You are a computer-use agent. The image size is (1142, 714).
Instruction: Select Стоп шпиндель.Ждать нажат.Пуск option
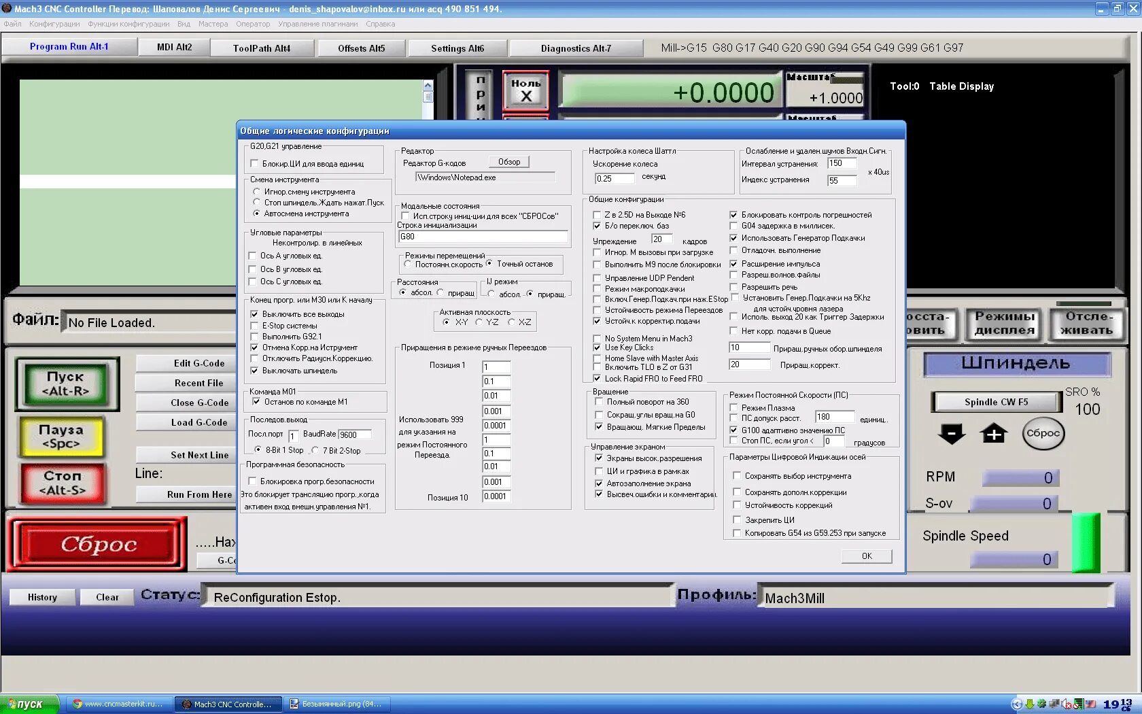(257, 203)
